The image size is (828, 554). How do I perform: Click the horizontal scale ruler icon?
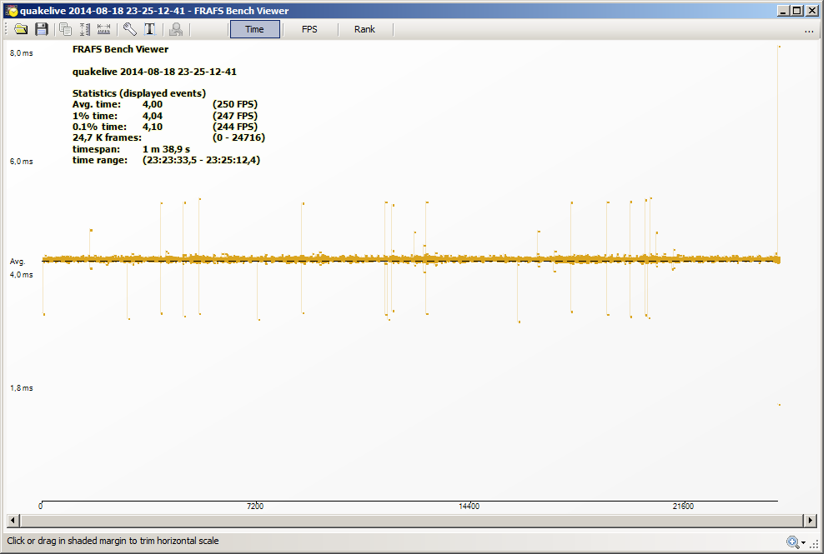pyautogui.click(x=104, y=29)
